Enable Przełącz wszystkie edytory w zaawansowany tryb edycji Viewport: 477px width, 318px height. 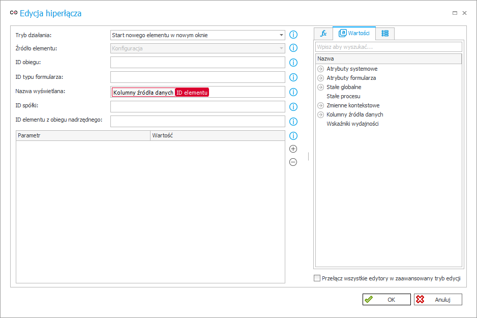click(x=317, y=278)
